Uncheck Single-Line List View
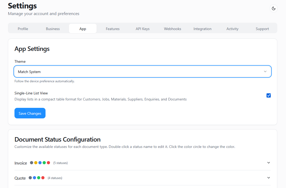 coord(269,95)
